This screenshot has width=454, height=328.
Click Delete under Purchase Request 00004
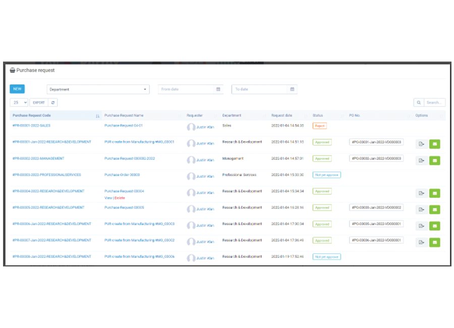120,198
